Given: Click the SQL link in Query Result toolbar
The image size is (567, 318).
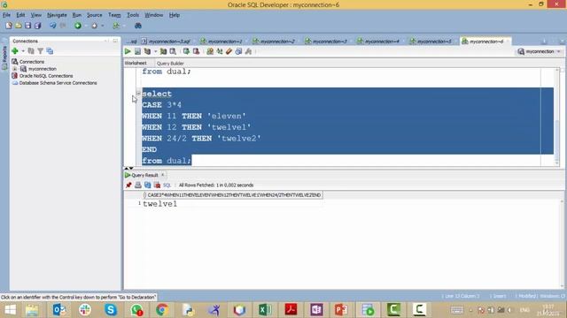Looking at the screenshot, I should [x=167, y=185].
